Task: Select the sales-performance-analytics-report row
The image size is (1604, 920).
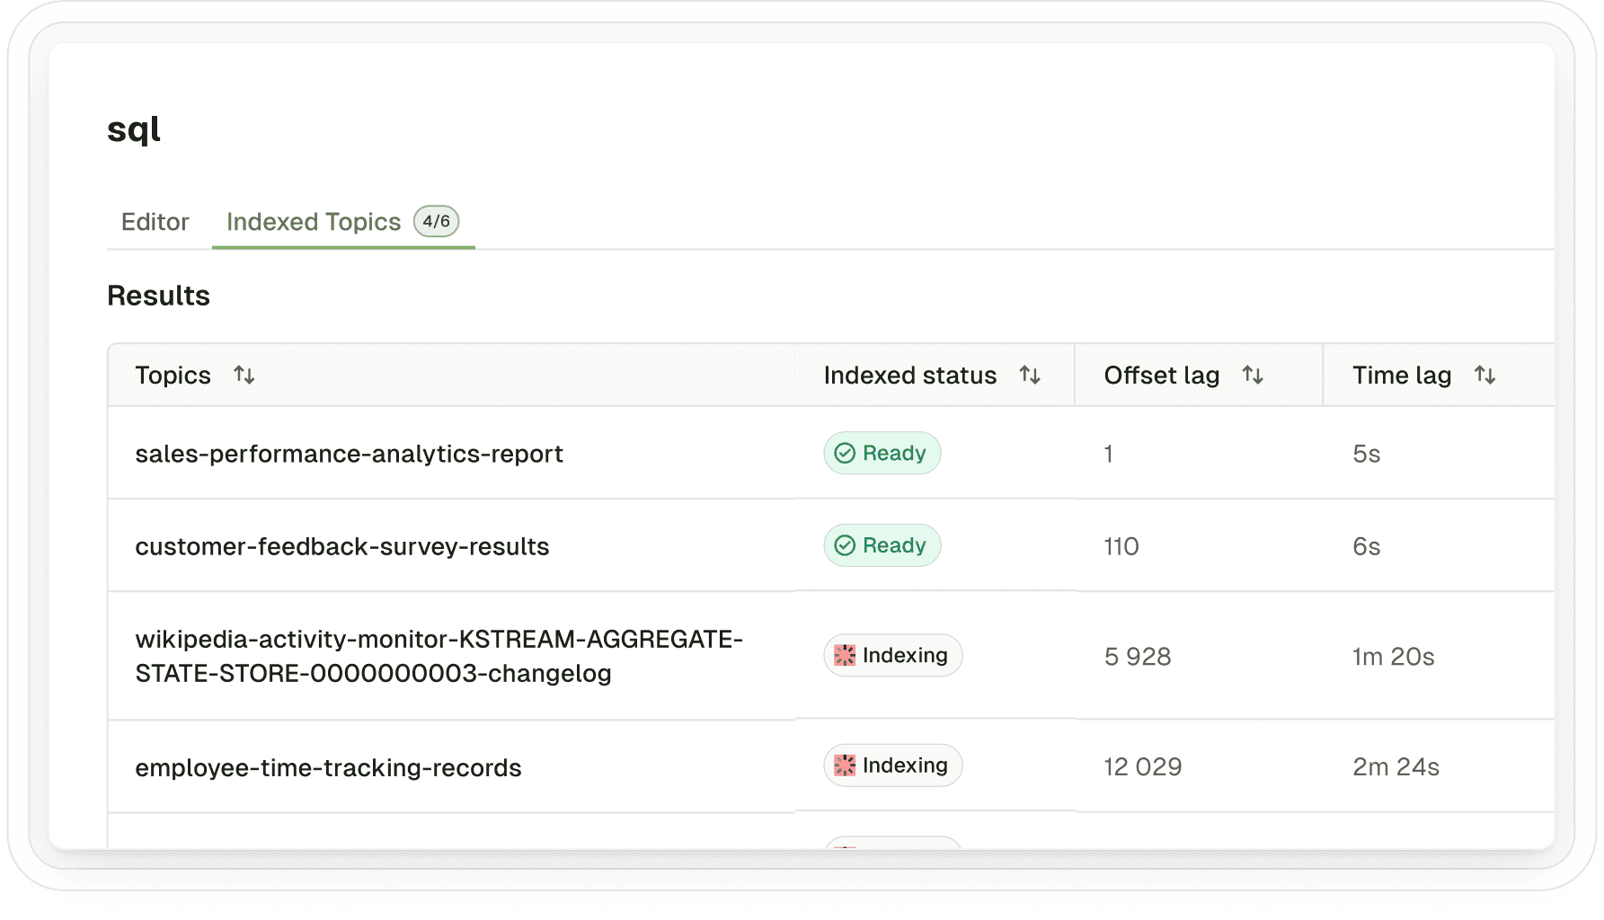Action: (x=350, y=454)
